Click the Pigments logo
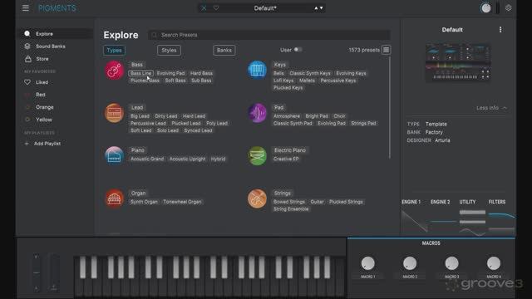Image resolution: width=532 pixels, height=299 pixels. [57, 8]
